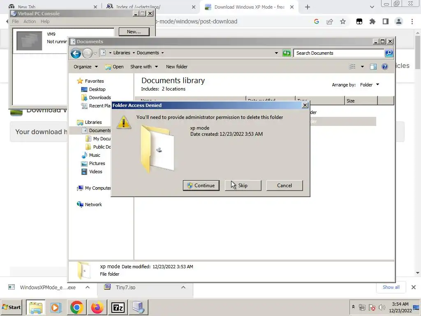Close the downloads bar

(414, 287)
